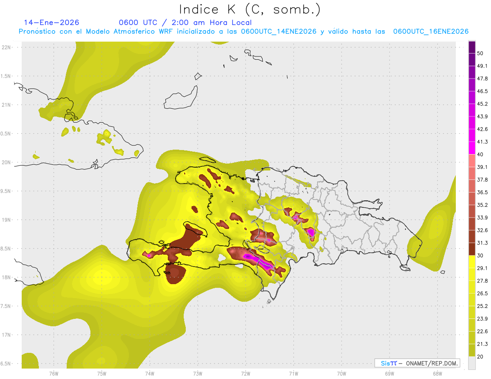Click the '75W' longitude label
This screenshot has height=379, width=491.
tap(101, 373)
